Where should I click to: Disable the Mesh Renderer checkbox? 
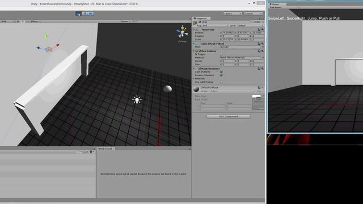200,69
